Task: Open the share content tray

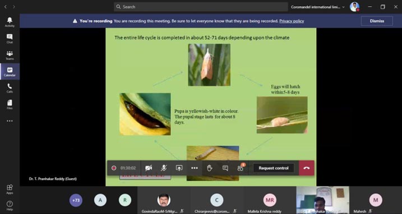Action: [x=179, y=168]
